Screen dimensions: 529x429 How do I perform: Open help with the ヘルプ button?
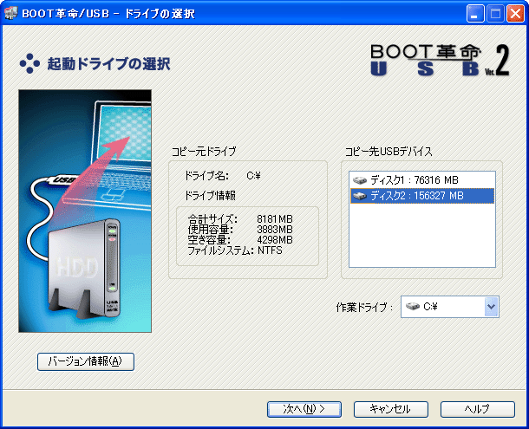pyautogui.click(x=477, y=409)
